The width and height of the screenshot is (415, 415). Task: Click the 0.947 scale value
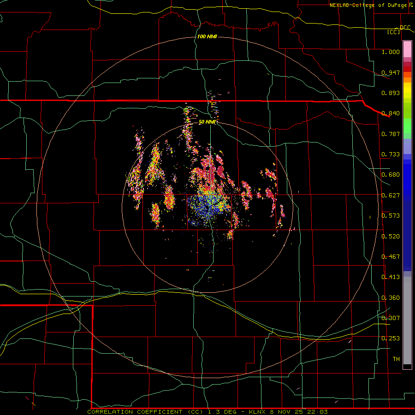coord(391,72)
